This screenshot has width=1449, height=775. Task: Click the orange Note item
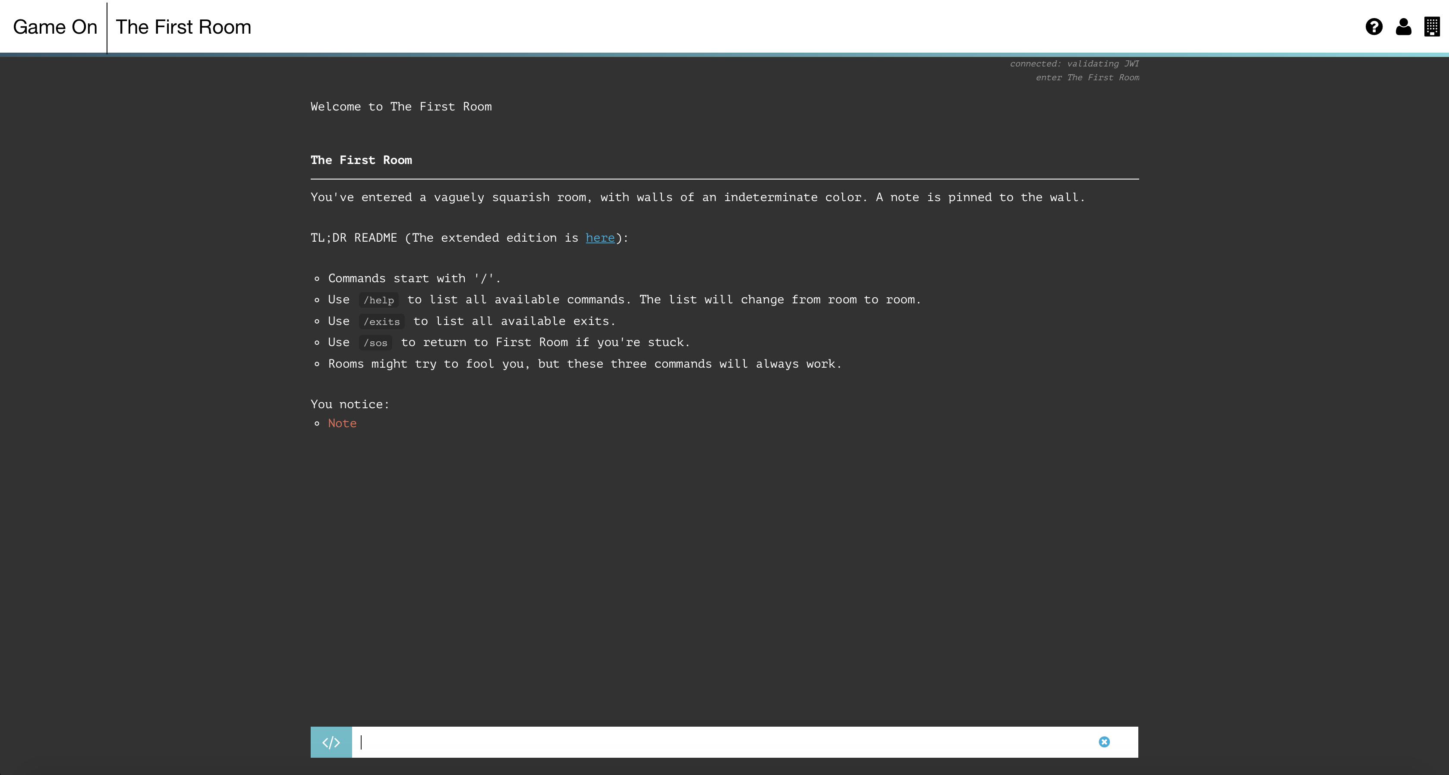pyautogui.click(x=342, y=423)
